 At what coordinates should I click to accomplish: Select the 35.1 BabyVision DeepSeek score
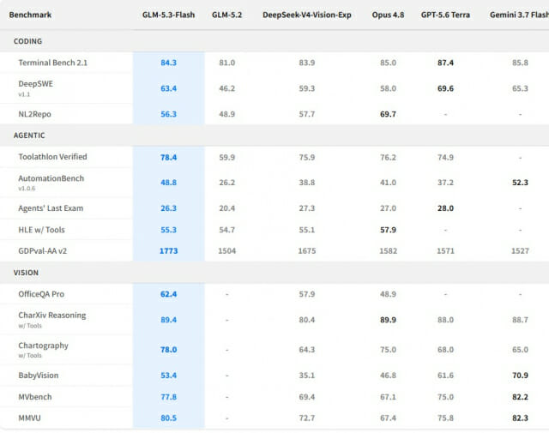pyautogui.click(x=307, y=376)
